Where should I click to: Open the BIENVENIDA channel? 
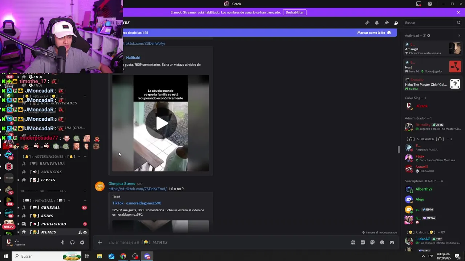(54, 163)
